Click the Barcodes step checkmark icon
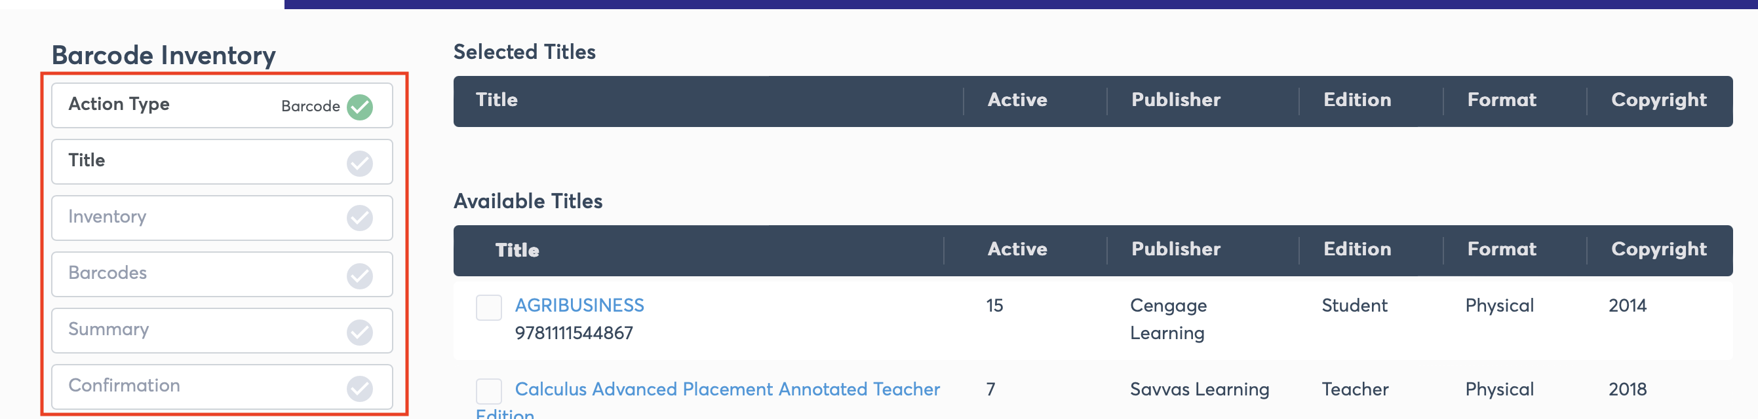Viewport: 1758px width, 419px height. [360, 276]
